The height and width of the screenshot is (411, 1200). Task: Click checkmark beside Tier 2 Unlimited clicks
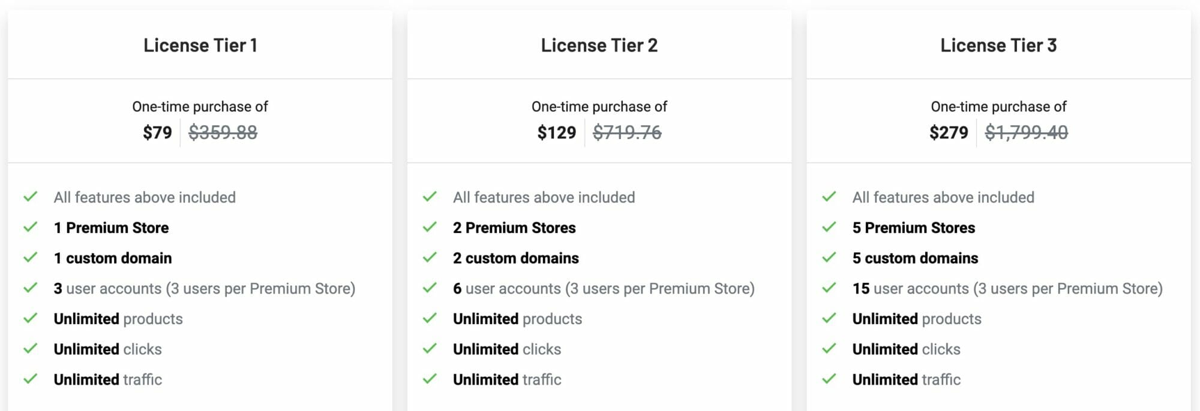point(430,349)
